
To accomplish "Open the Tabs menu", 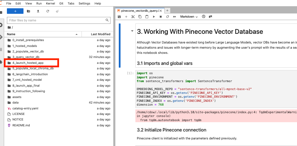I will tap(71, 3).
